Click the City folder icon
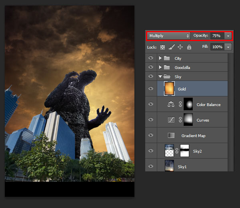240x208 pixels. pos(167,58)
